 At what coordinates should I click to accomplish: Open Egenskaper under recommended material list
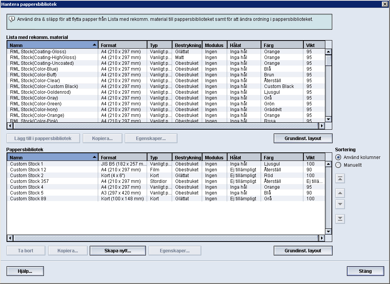tap(151, 139)
